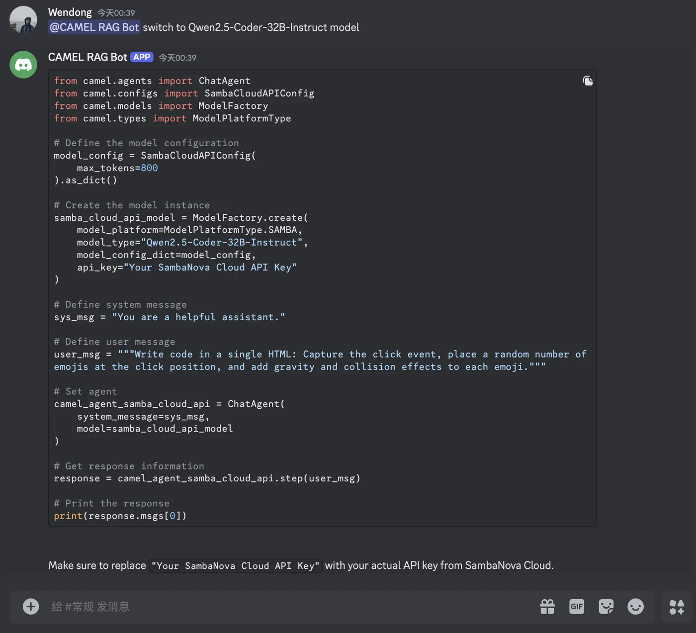Viewport: 696px width, 633px height.
Task: Click the line importing ModelPlatformType
Action: point(173,118)
